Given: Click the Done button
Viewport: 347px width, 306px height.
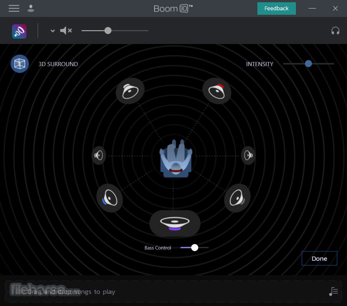Looking at the screenshot, I should coord(319,258).
